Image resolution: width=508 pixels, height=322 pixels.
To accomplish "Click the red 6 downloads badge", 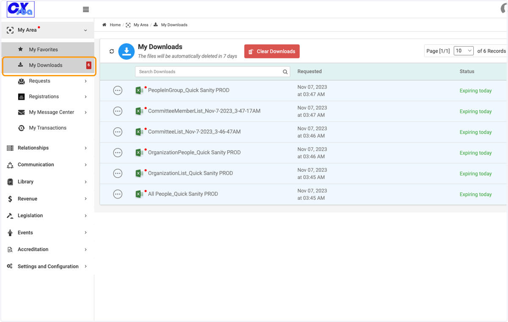I will pyautogui.click(x=89, y=65).
